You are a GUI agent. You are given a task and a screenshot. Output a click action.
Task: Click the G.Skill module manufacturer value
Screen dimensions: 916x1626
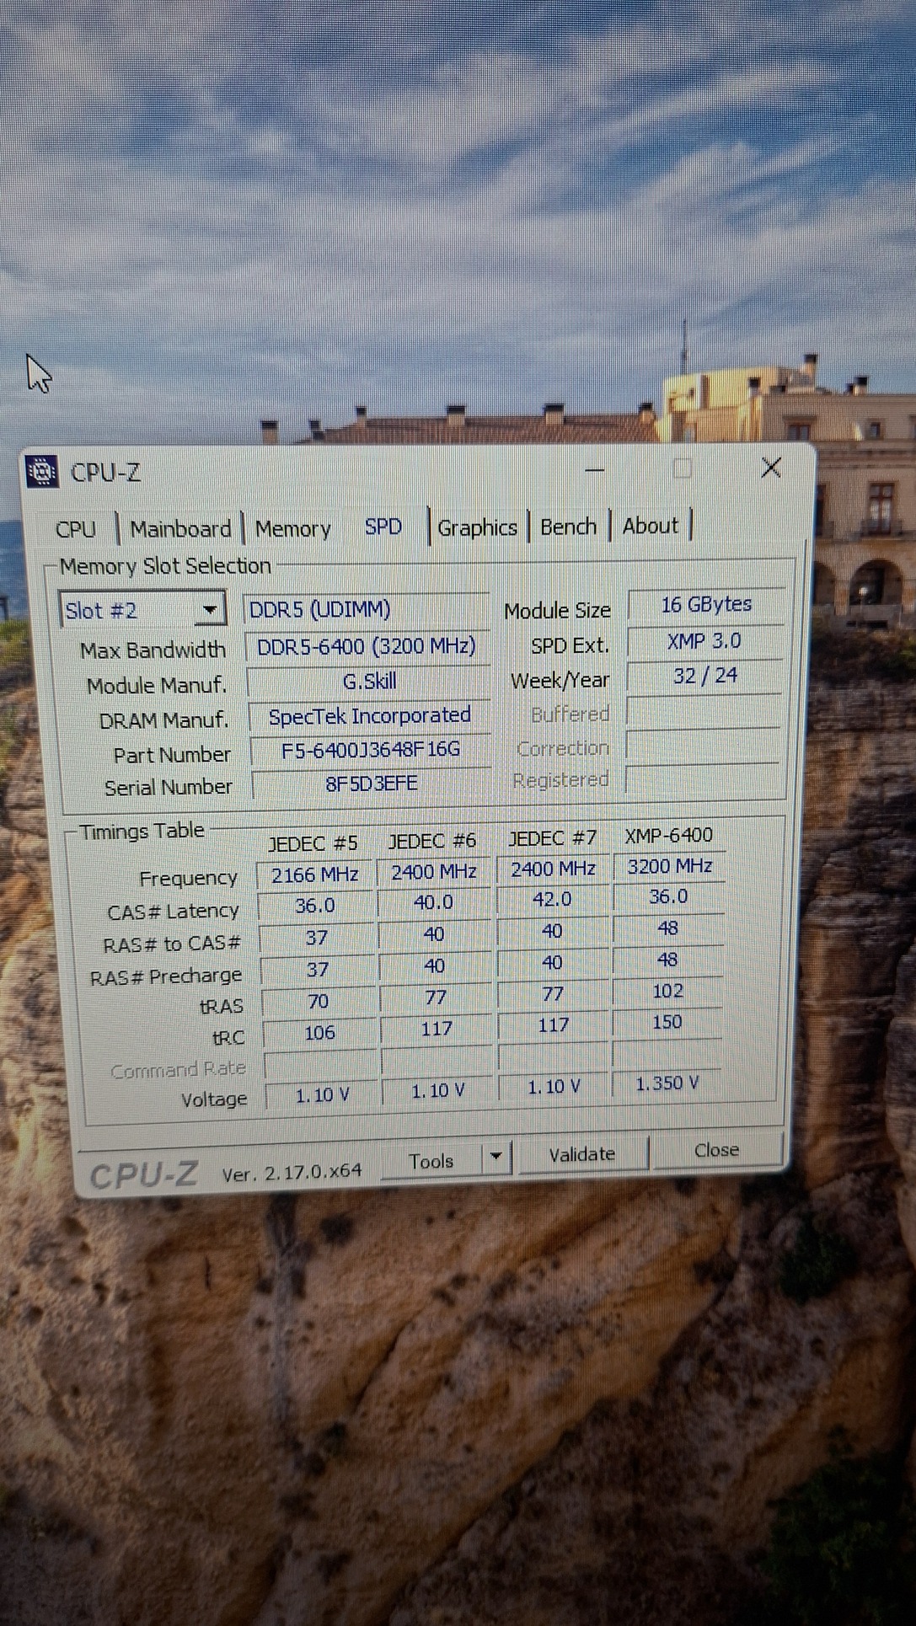(x=369, y=681)
